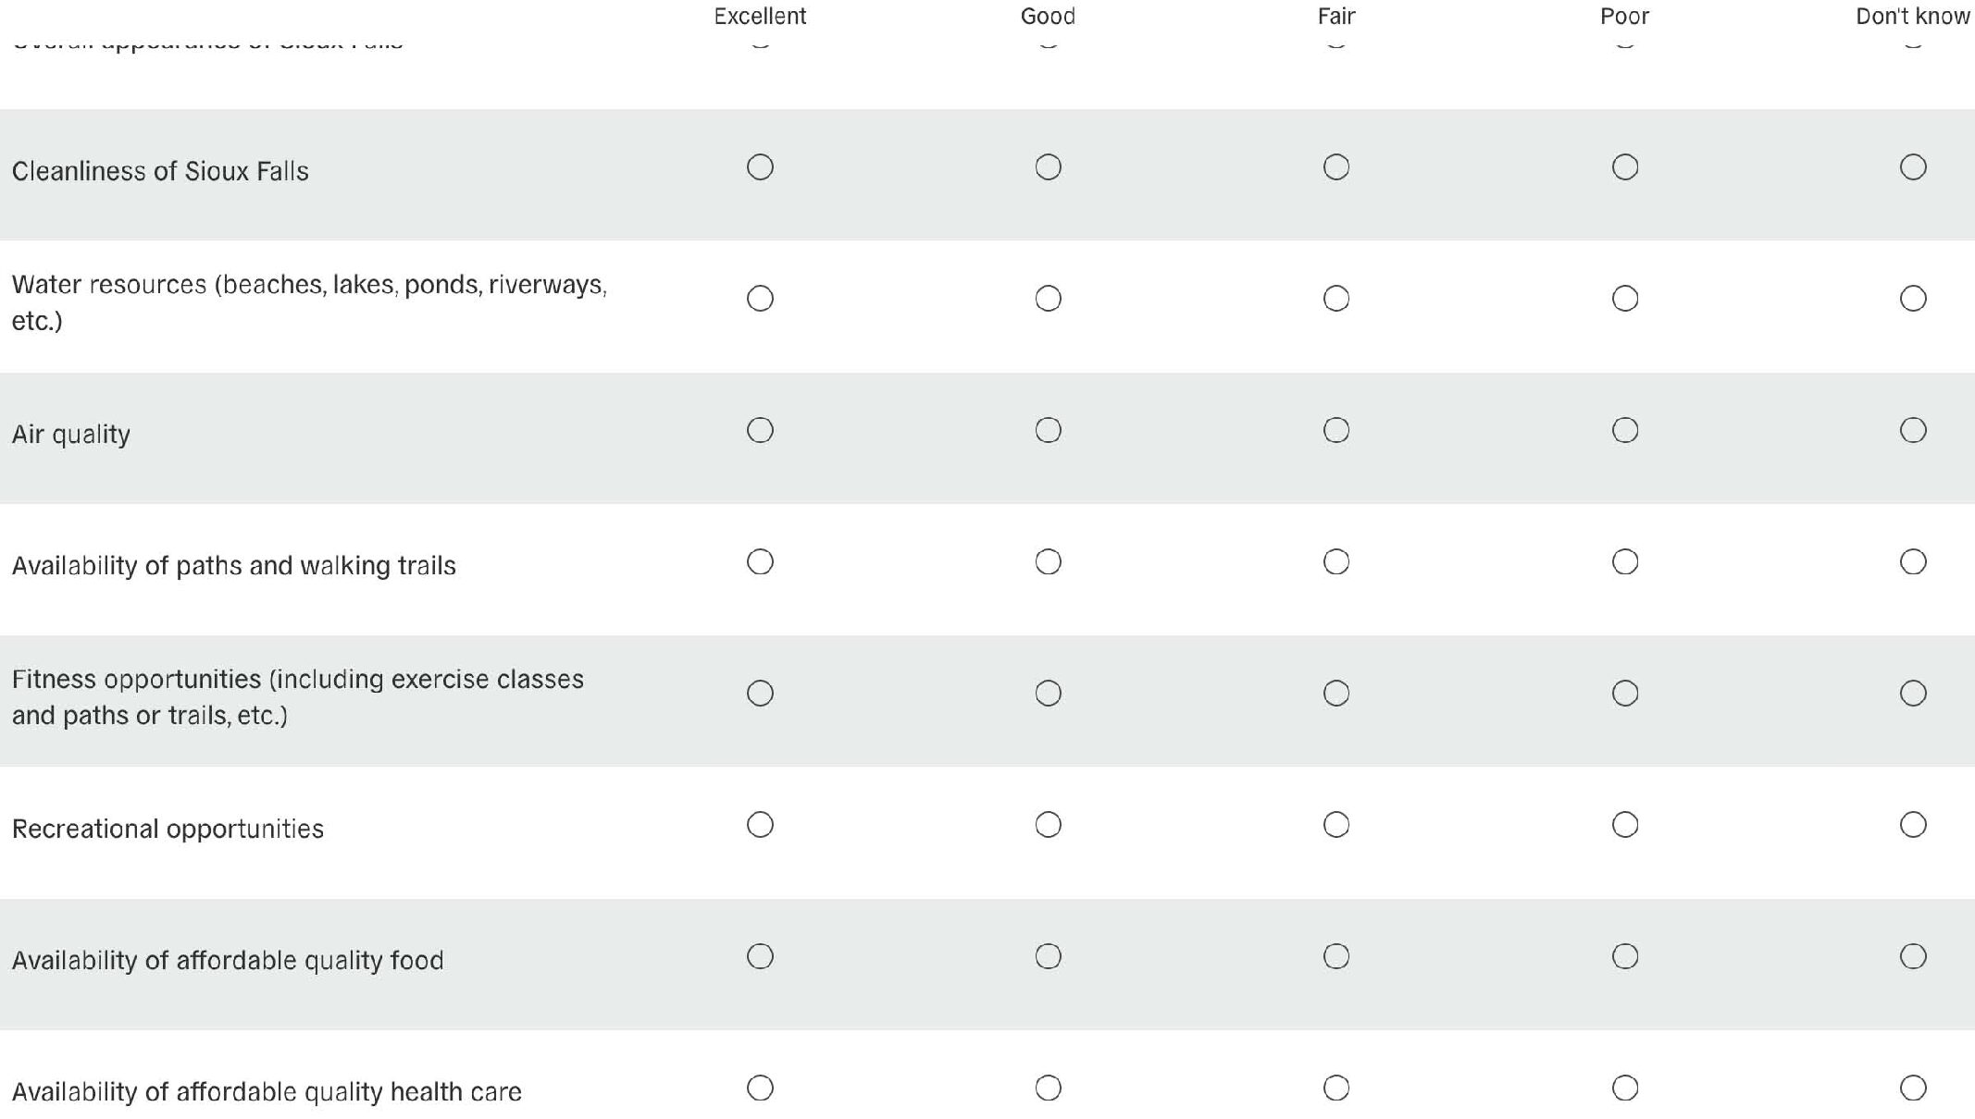The width and height of the screenshot is (1975, 1119).
Task: Mark Water resources as Fair
Action: coord(1335,299)
